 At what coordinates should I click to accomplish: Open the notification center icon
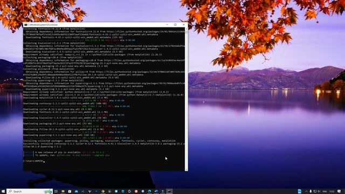point(339,191)
